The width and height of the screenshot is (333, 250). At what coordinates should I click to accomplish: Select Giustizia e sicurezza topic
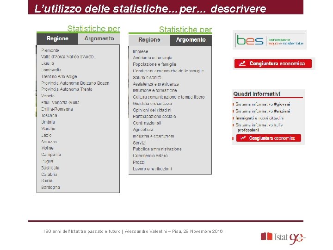[152, 104]
